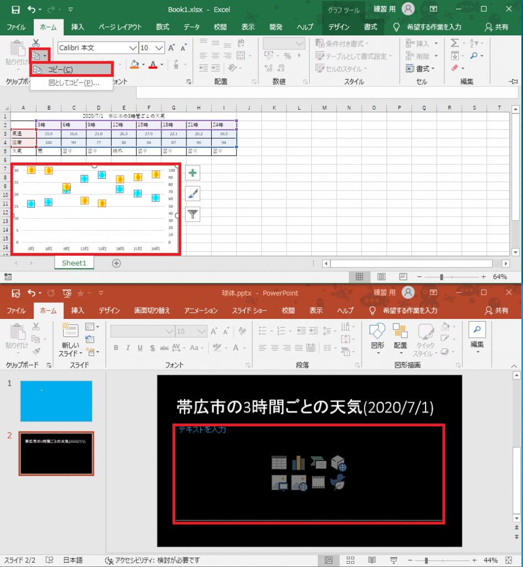Click Excel AutoSum sigma icon

[455, 43]
